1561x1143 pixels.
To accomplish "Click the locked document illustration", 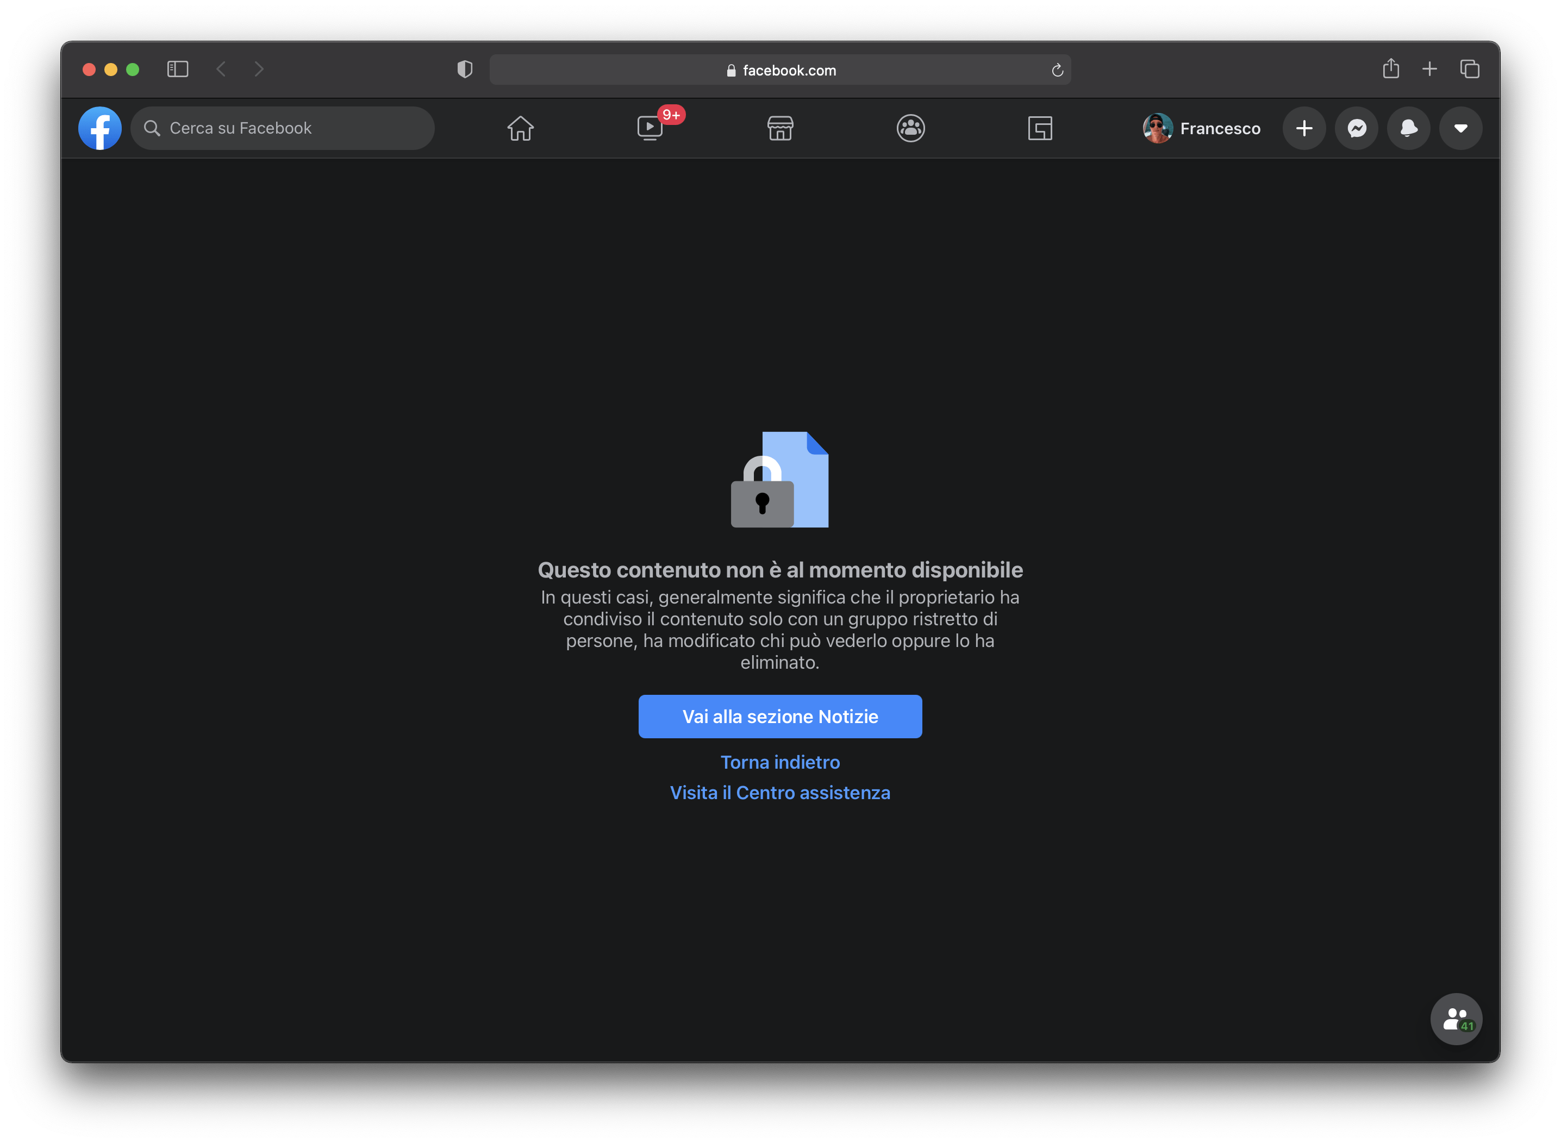I will point(780,480).
